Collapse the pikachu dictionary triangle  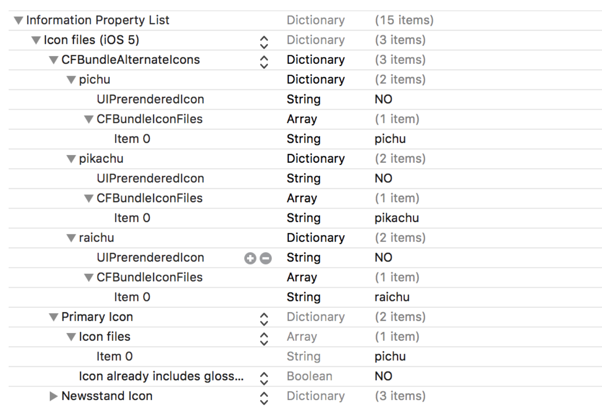(71, 159)
